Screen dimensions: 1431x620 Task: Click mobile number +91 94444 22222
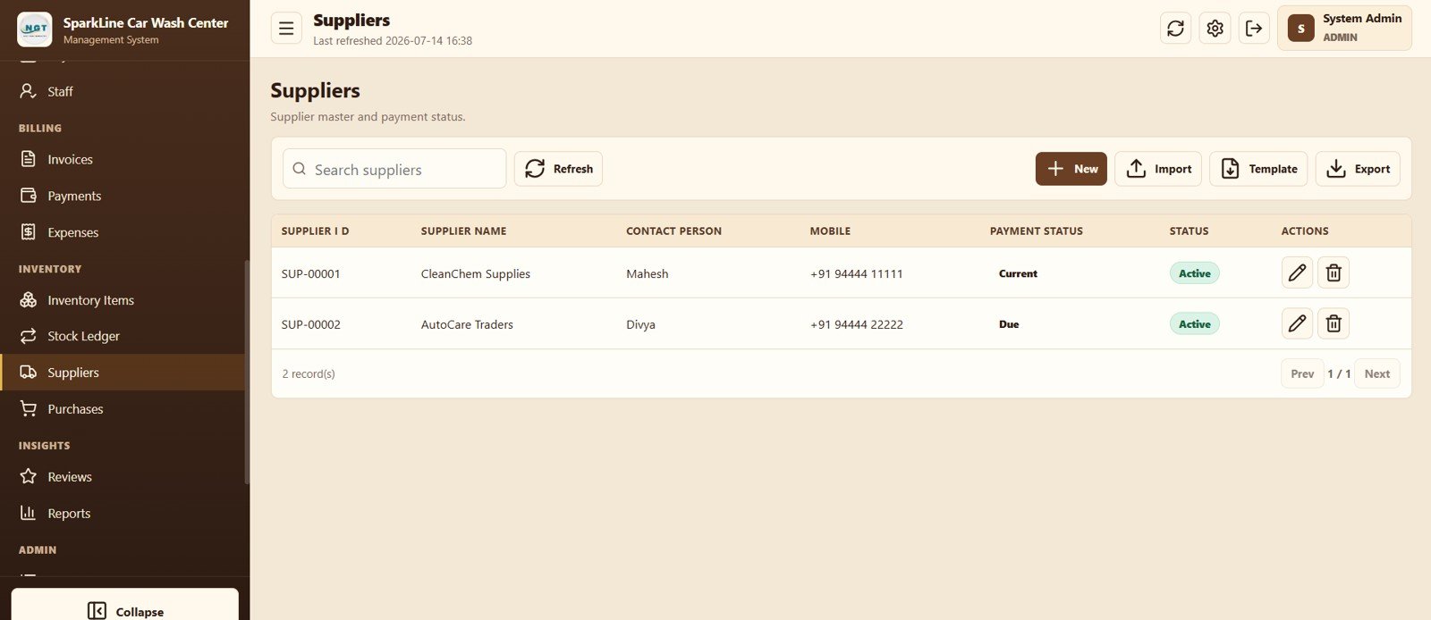[856, 324]
